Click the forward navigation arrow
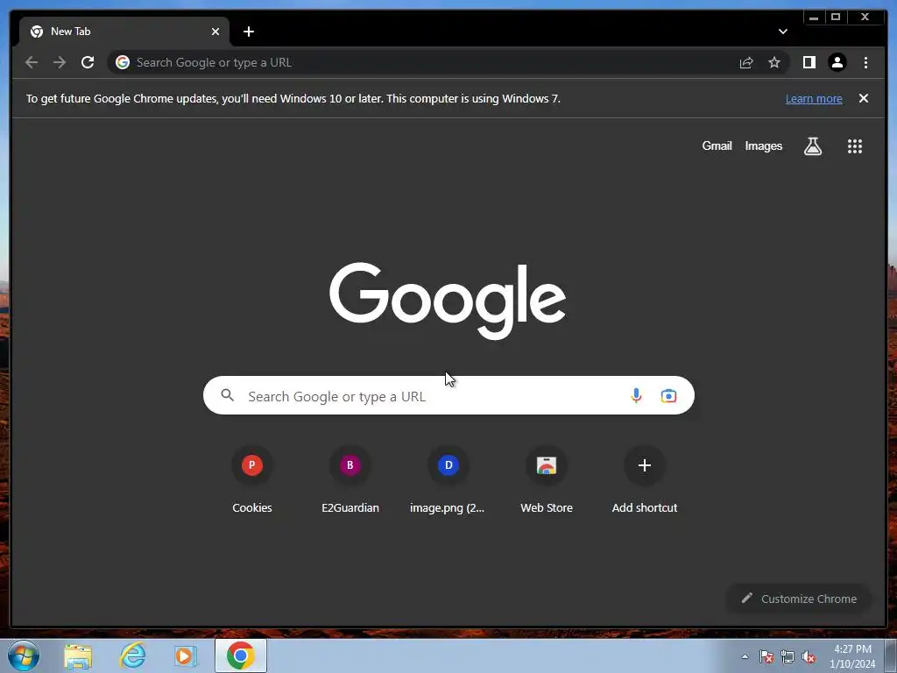Viewport: 897px width, 673px height. (x=60, y=62)
